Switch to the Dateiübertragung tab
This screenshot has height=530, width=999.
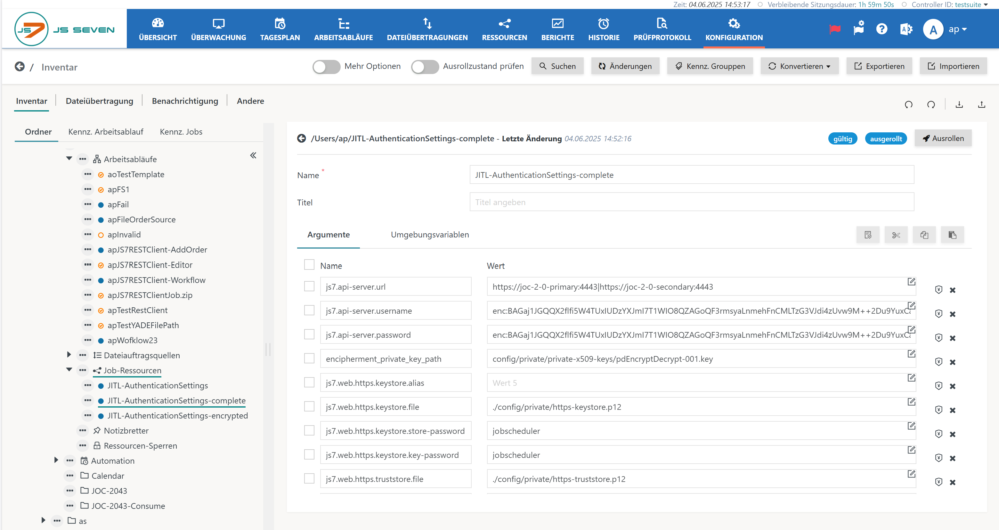pos(99,101)
